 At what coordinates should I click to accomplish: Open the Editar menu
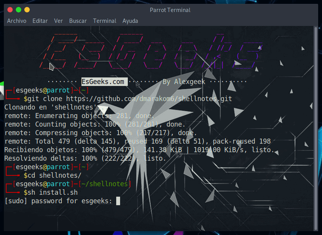pyautogui.click(x=40, y=21)
